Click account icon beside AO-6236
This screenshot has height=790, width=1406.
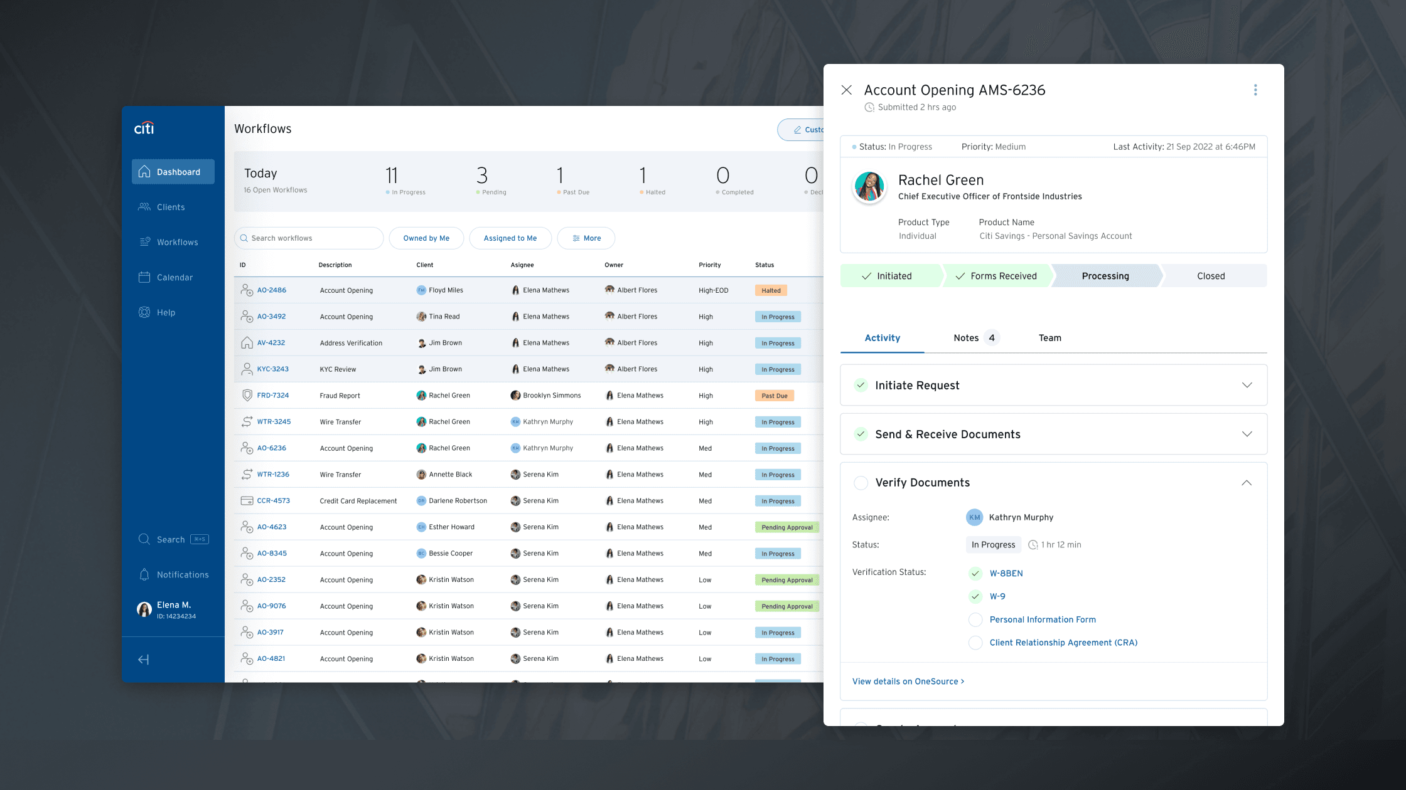[x=247, y=448]
